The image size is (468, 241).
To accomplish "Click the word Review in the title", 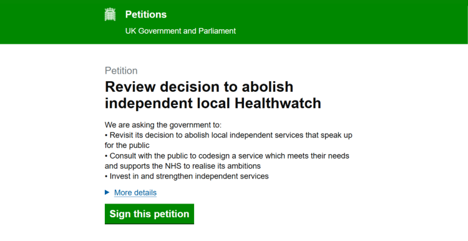I will pyautogui.click(x=130, y=87).
